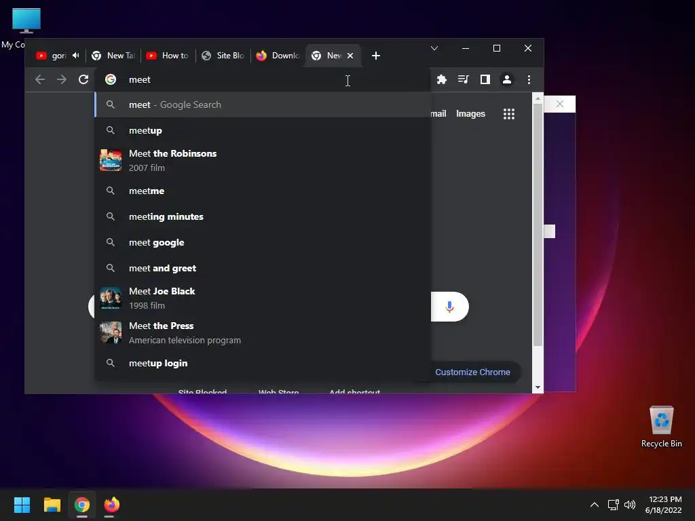The height and width of the screenshot is (521, 695).
Task: Open the Windows Start menu
Action: pos(22,505)
